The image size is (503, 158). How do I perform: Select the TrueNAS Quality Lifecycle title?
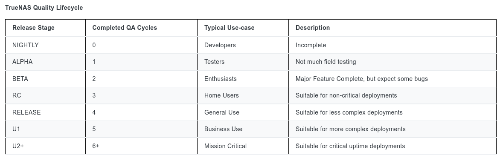pos(44,8)
